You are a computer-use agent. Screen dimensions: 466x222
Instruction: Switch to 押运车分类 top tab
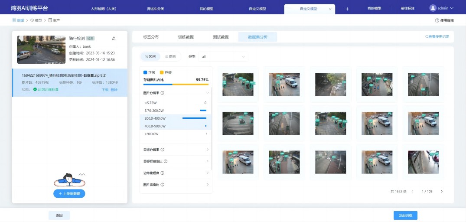pyautogui.click(x=156, y=9)
